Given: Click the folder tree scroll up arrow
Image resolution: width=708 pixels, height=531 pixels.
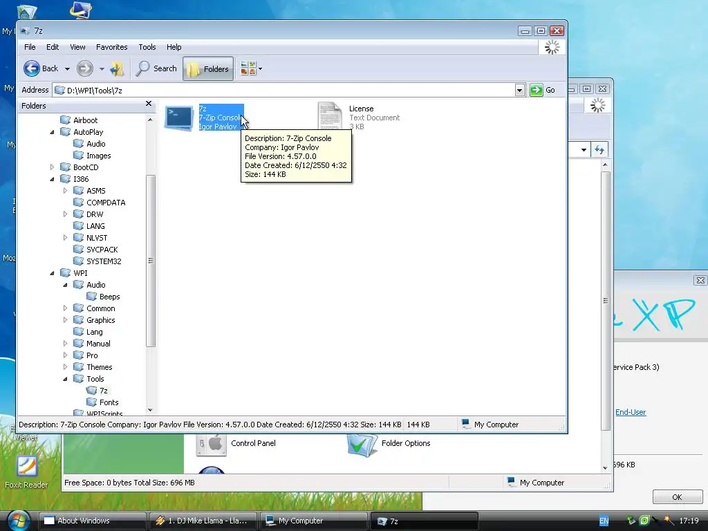Looking at the screenshot, I should click(x=150, y=119).
